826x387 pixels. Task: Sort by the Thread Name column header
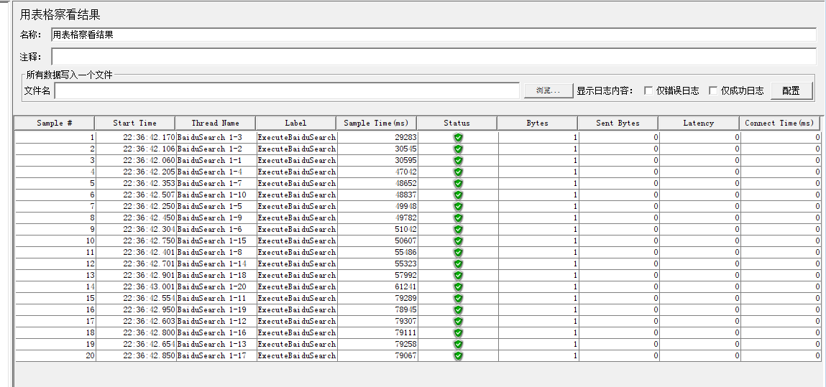click(216, 123)
